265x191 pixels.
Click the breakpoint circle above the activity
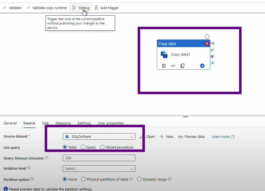click(x=207, y=36)
